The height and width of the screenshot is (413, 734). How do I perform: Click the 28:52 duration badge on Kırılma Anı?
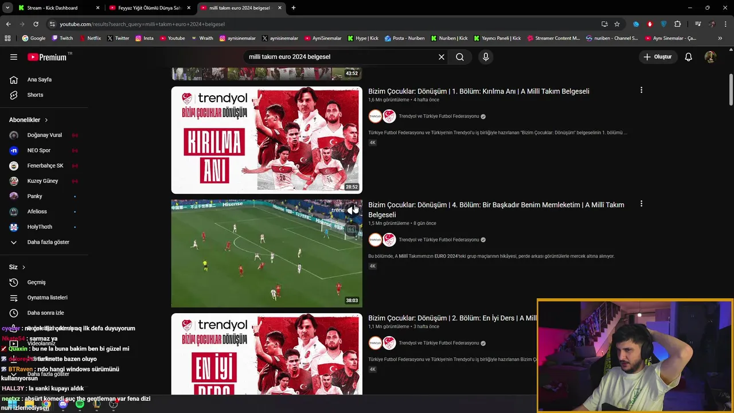(x=352, y=187)
